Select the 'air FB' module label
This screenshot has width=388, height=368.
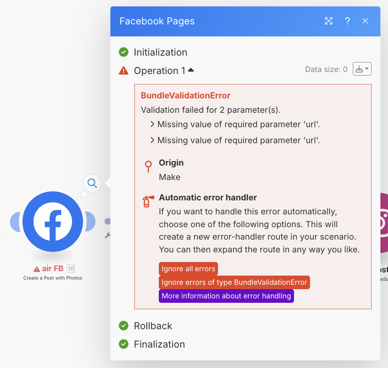(x=53, y=268)
